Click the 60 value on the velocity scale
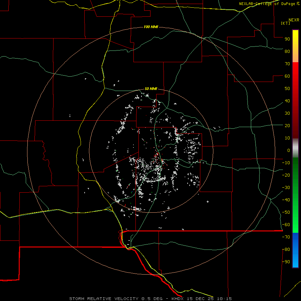301x301 pixels. point(287,76)
